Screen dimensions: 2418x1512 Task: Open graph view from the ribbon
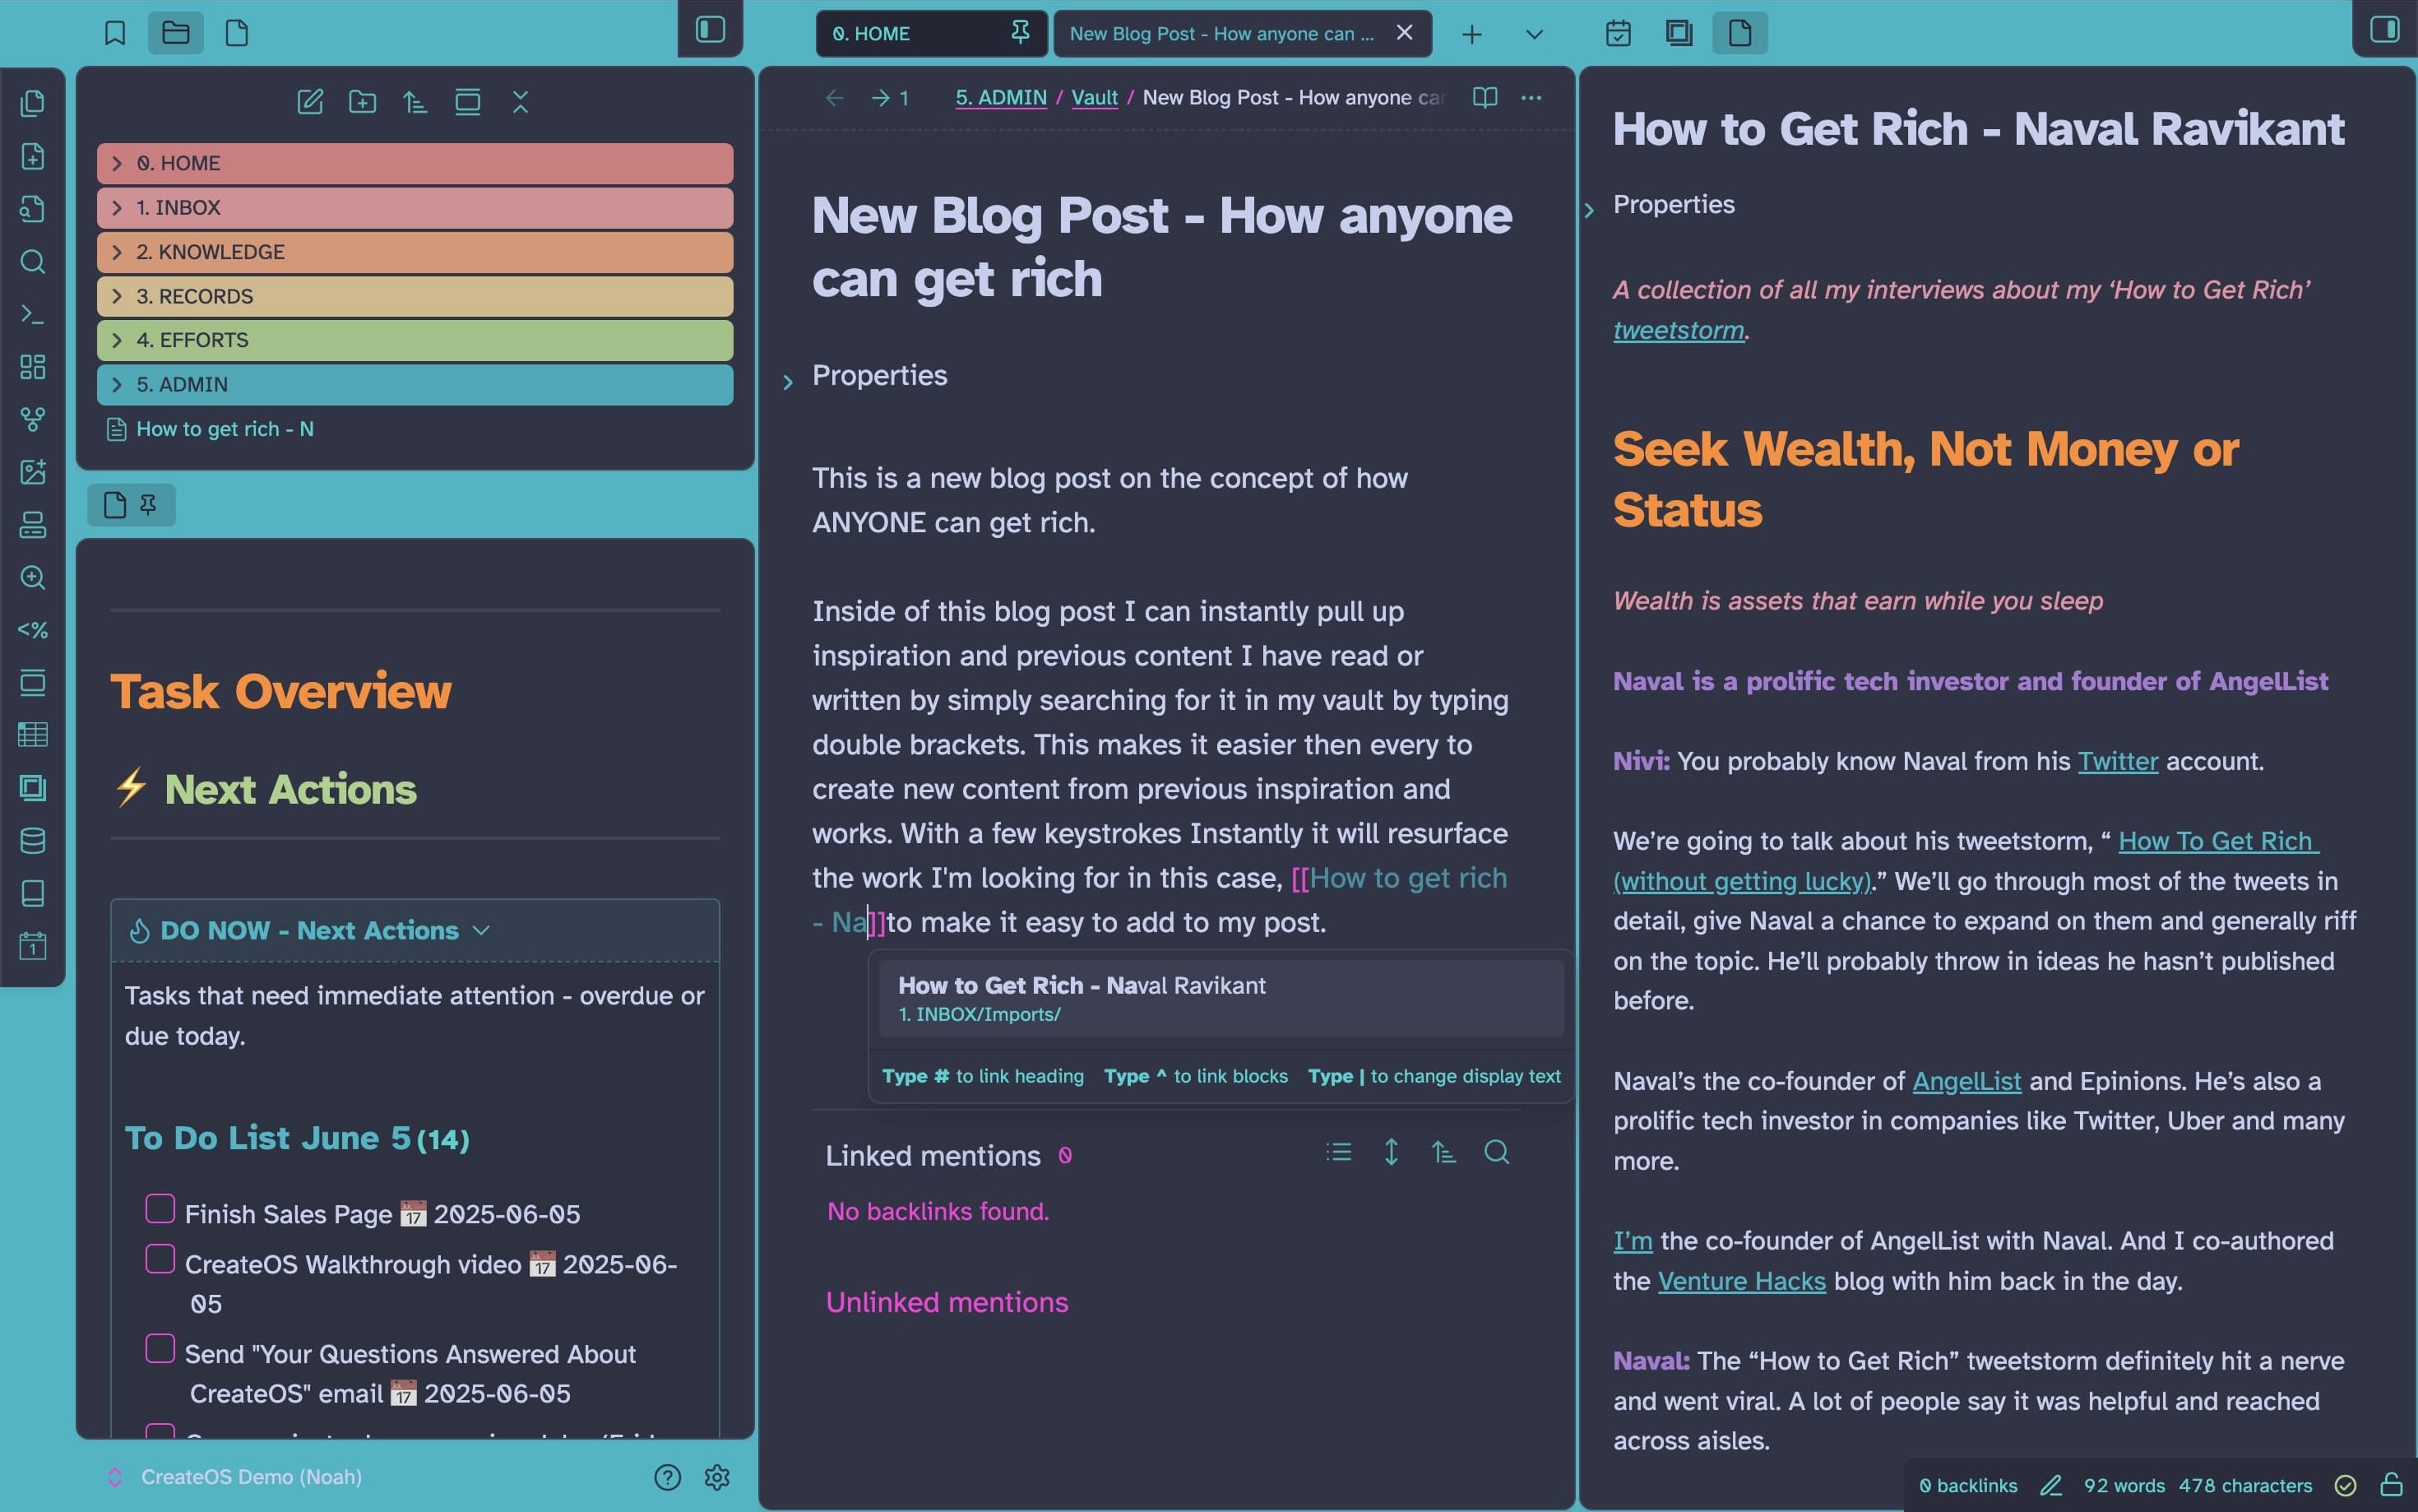pyautogui.click(x=33, y=420)
